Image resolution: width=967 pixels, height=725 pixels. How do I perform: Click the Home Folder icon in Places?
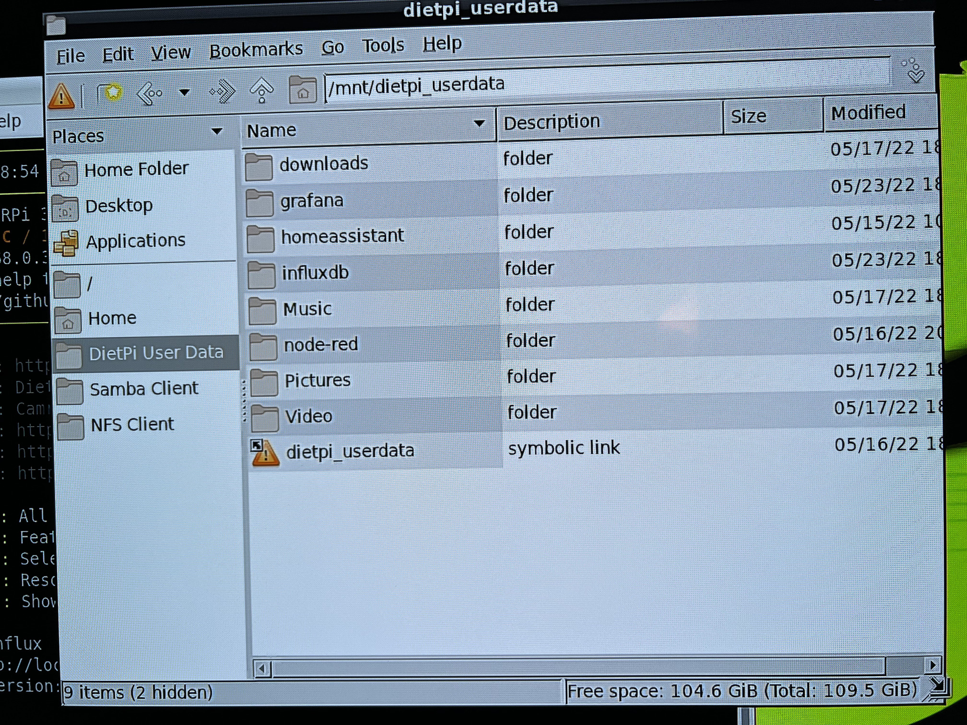pyautogui.click(x=64, y=172)
